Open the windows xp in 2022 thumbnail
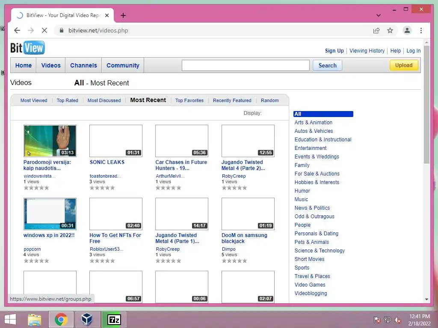 pos(50,214)
